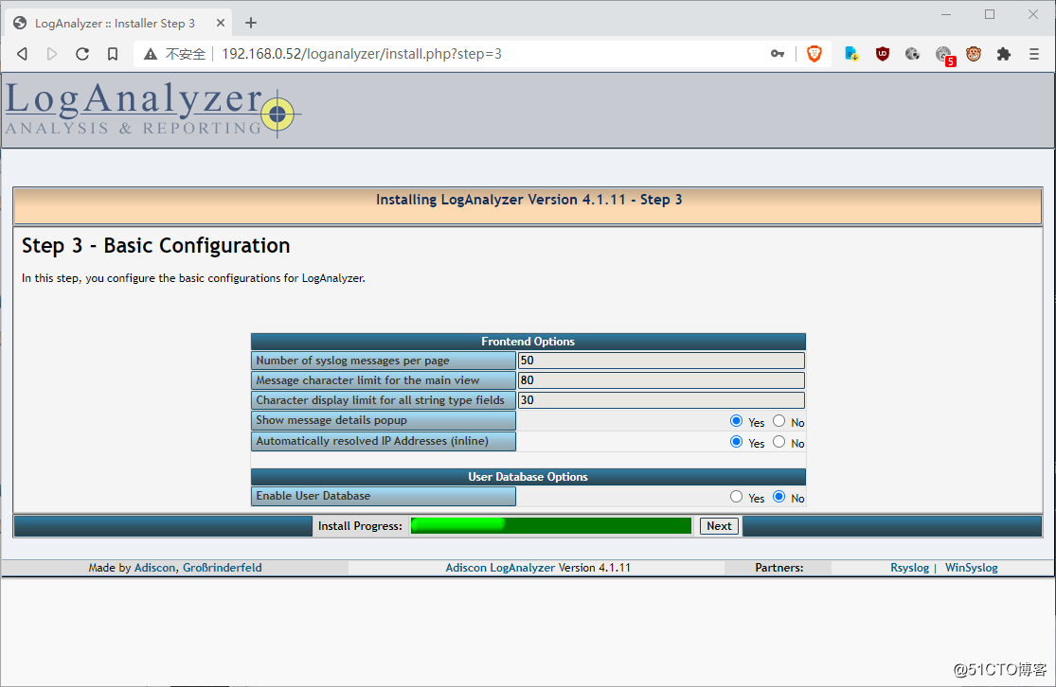Edit Number of syslog messages per page field
Image resolution: width=1056 pixels, height=687 pixels.
point(661,361)
